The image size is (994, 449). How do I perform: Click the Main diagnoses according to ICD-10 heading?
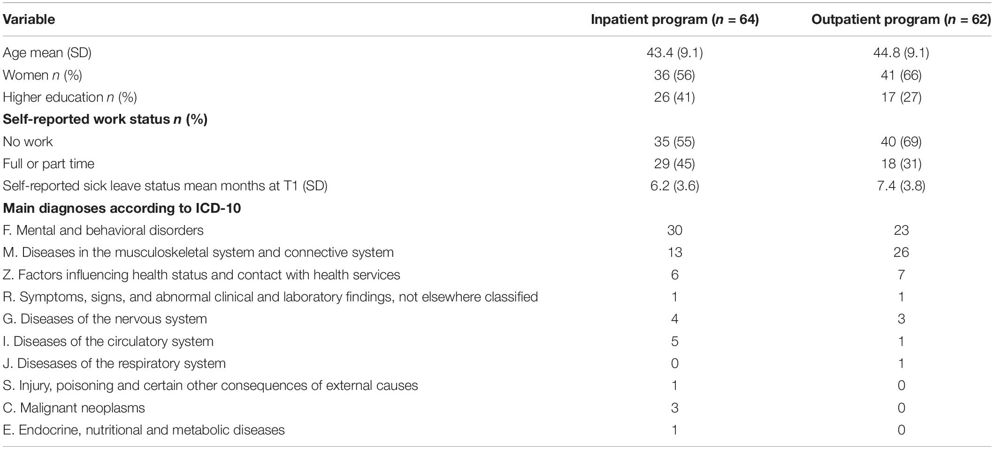coord(122,208)
